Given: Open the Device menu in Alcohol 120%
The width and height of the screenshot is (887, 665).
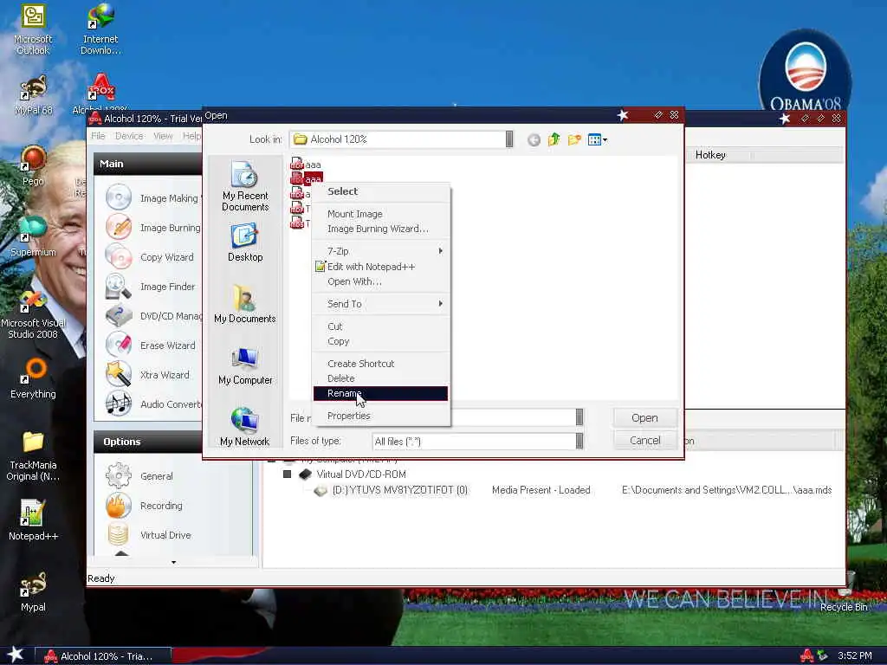Looking at the screenshot, I should [129, 136].
